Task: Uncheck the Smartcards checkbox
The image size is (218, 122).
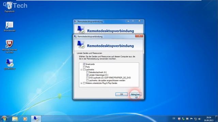Action: tap(84, 64)
